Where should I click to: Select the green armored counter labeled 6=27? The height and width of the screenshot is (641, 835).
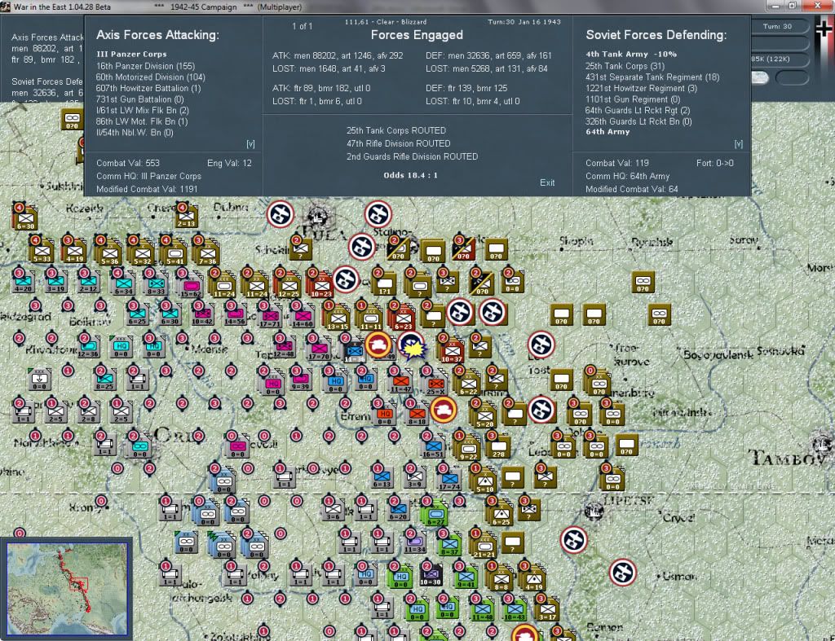(435, 515)
